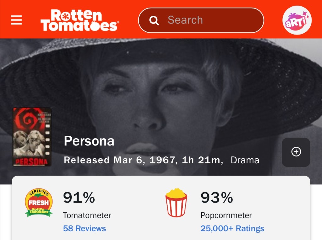Click the release date Mar 6, 1967
The height and width of the screenshot is (240, 322).
pos(143,160)
